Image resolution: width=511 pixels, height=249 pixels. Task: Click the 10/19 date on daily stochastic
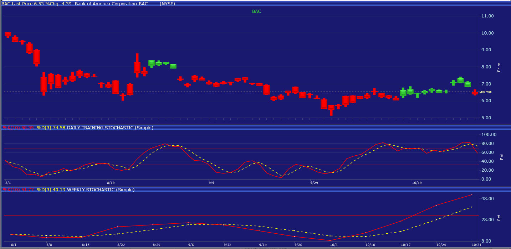[x=417, y=183]
